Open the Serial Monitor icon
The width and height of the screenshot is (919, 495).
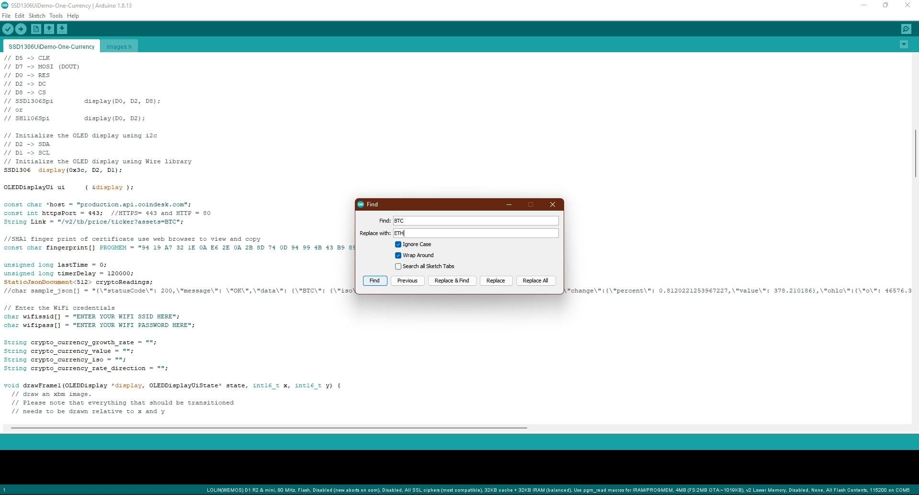tap(906, 29)
